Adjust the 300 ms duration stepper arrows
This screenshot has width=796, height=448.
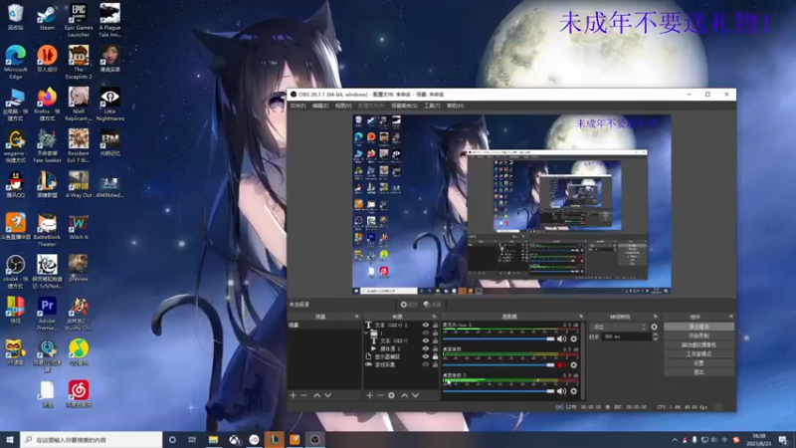655,336
